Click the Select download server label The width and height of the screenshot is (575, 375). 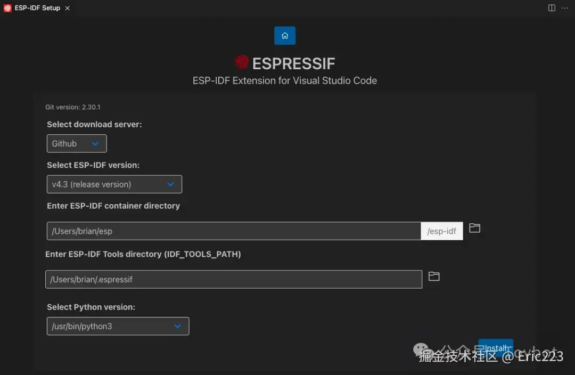tap(94, 125)
